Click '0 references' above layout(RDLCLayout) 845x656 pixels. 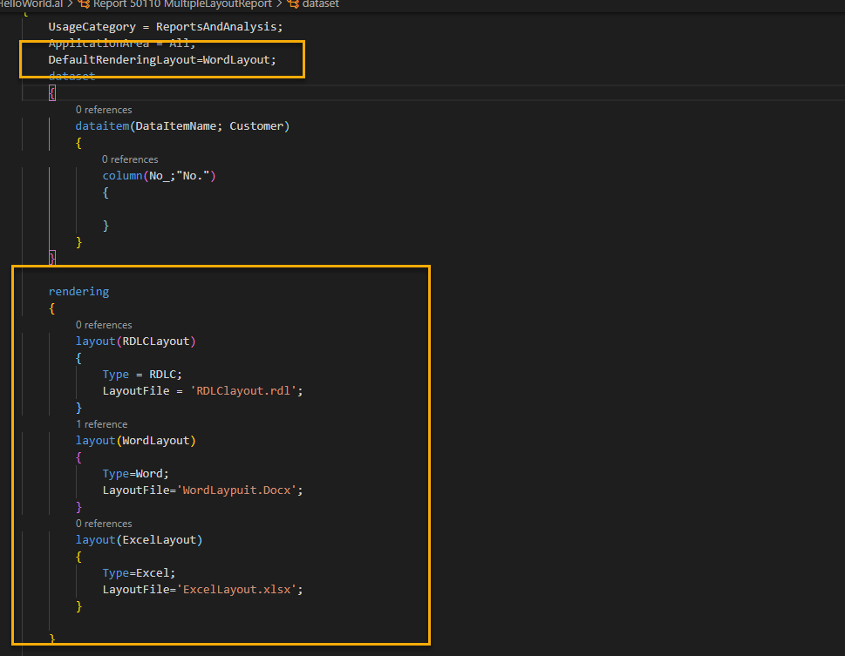click(x=104, y=325)
